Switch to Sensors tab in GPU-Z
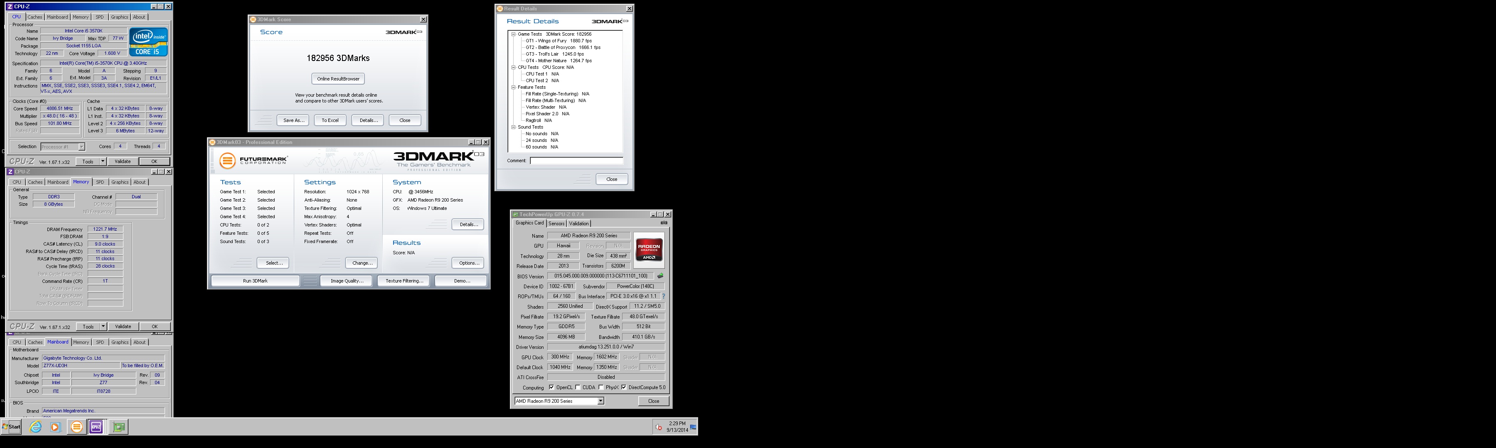Screen dimensions: 1496x448 (x=556, y=224)
